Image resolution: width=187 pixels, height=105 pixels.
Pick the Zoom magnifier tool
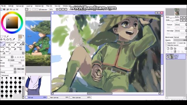tap(4, 39)
